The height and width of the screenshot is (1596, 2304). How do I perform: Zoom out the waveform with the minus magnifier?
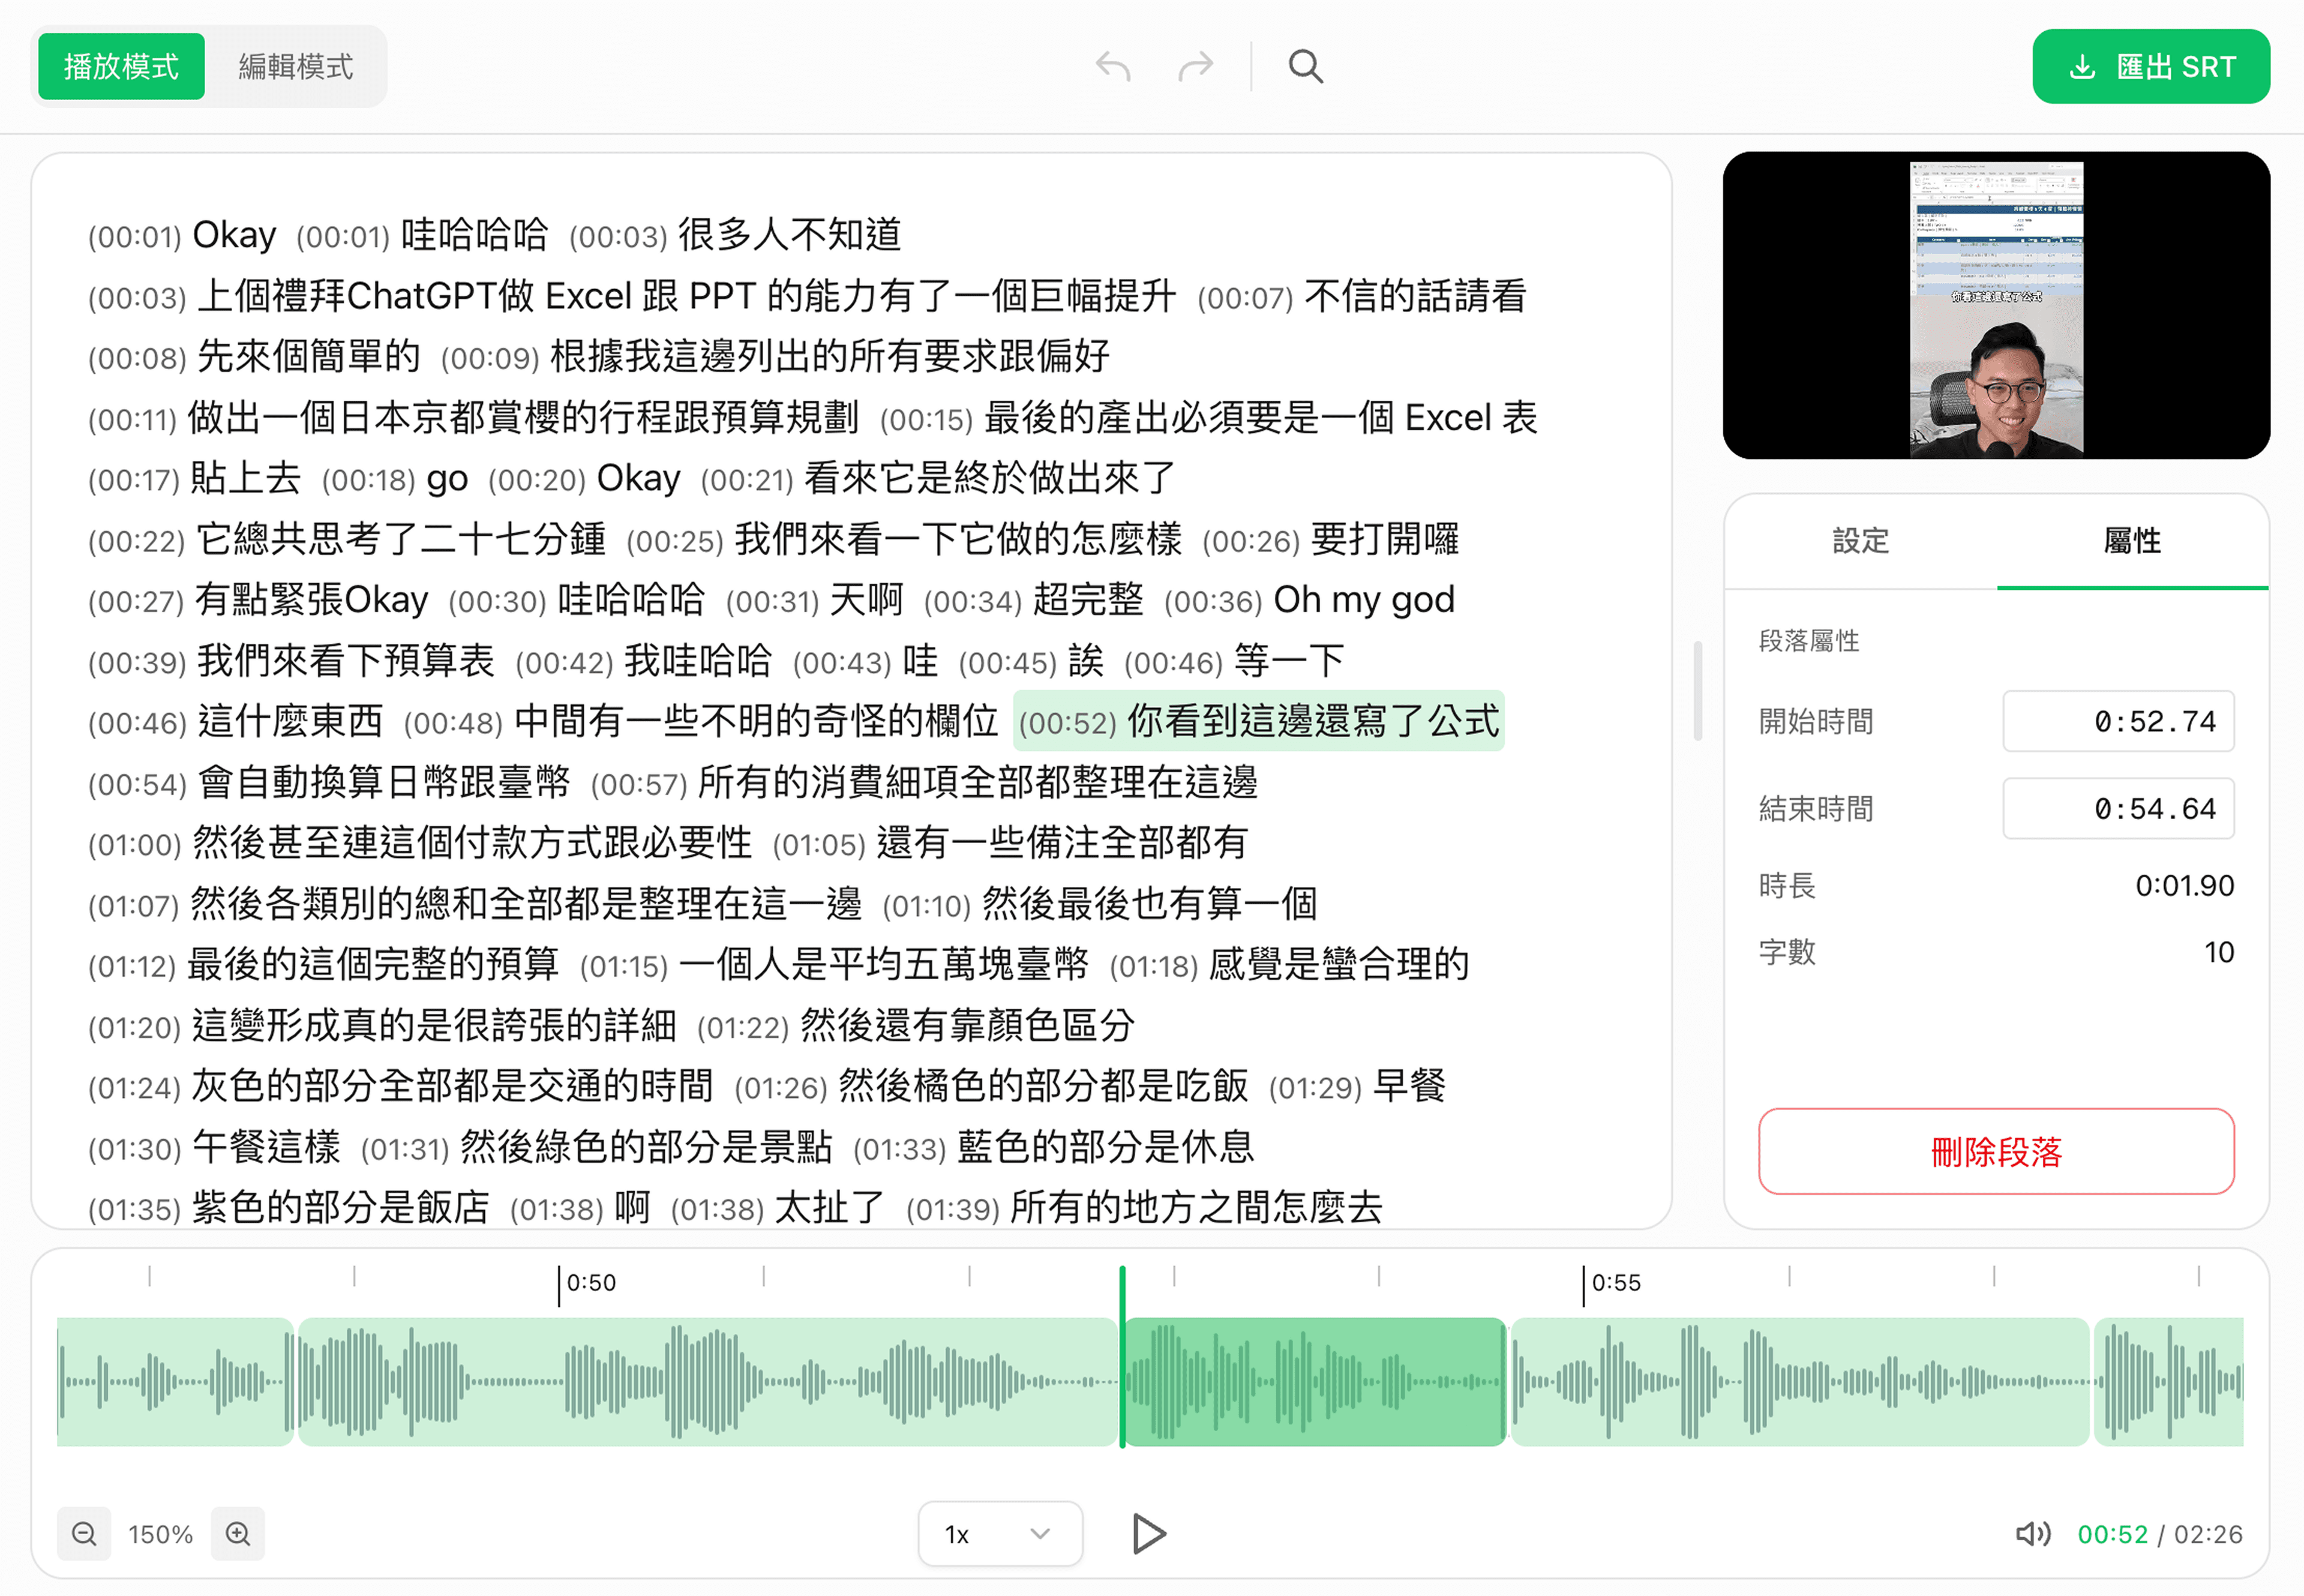(x=84, y=1533)
